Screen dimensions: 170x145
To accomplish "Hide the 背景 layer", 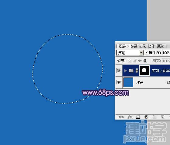I will [119, 82].
